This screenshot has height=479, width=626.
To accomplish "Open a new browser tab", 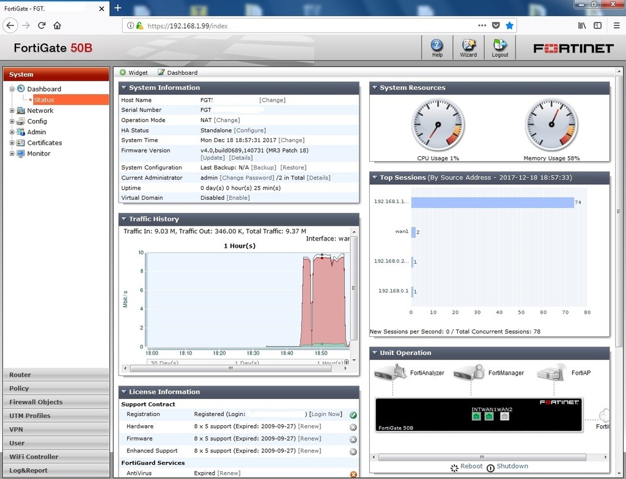I will tap(118, 8).
